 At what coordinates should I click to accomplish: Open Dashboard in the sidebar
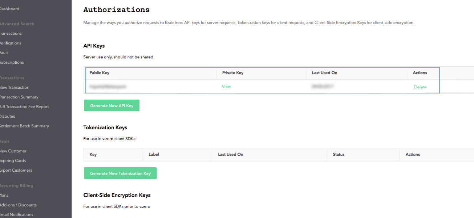(9, 9)
